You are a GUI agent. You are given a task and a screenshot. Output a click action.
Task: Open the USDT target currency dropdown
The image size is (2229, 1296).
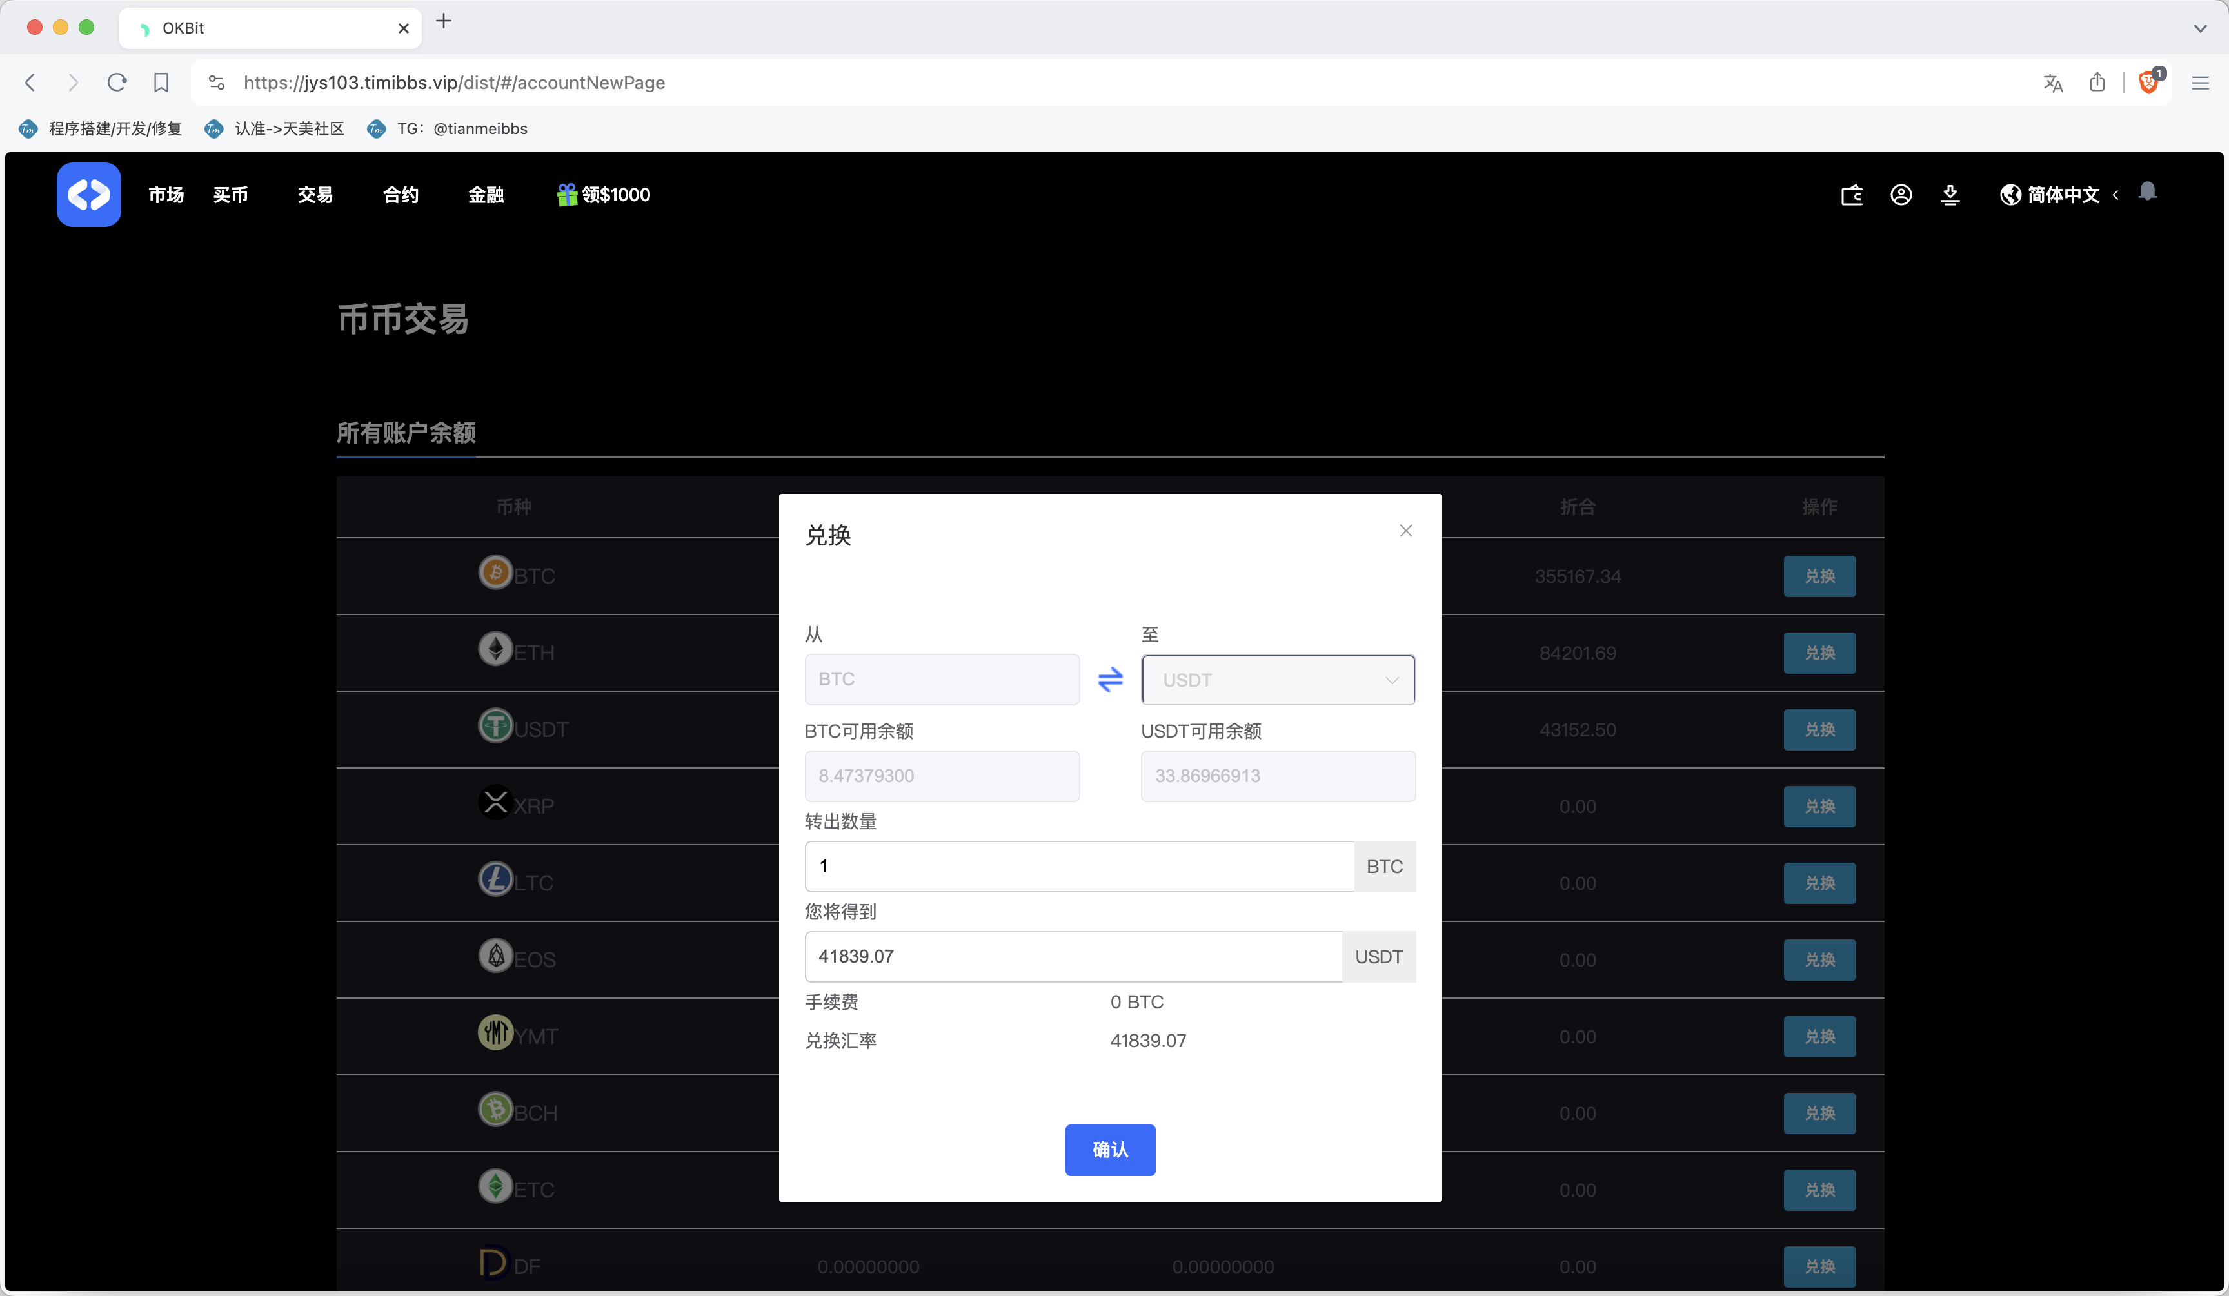coord(1278,680)
